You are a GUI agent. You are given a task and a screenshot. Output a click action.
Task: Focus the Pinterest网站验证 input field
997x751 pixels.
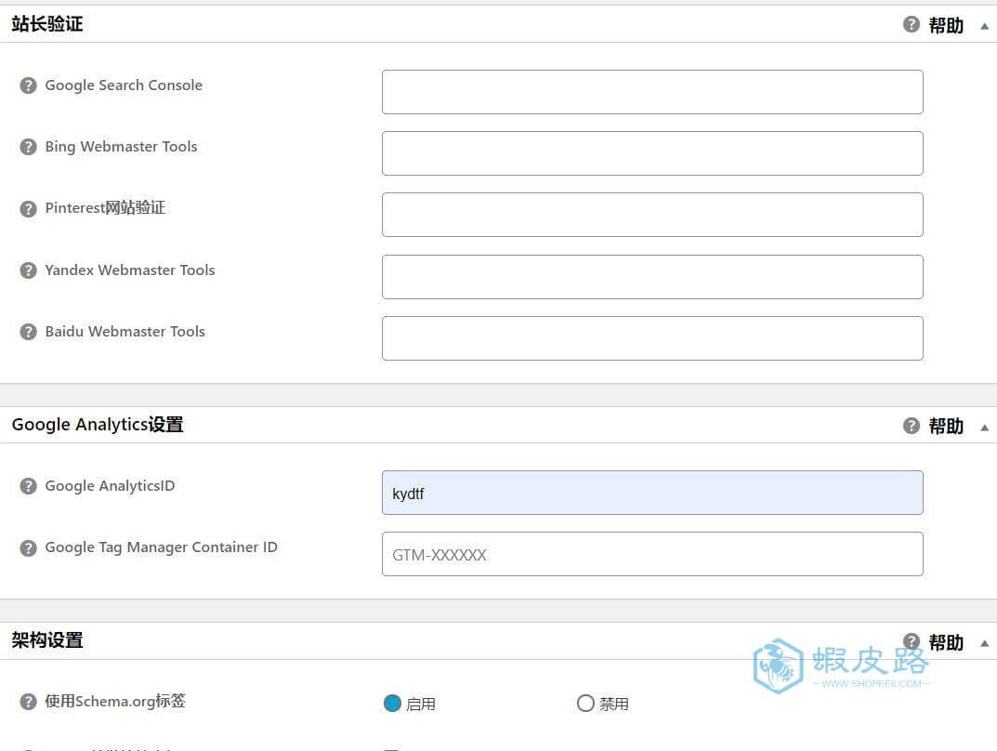[x=652, y=215]
